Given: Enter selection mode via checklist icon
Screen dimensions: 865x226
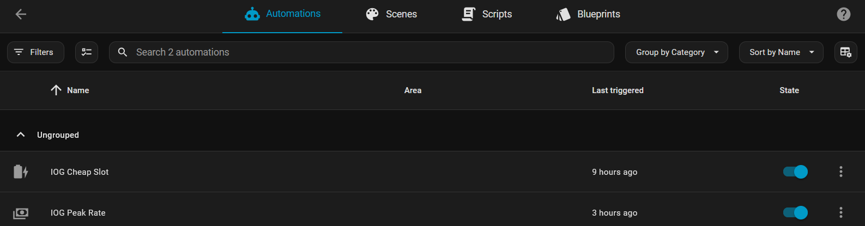Looking at the screenshot, I should (87, 52).
